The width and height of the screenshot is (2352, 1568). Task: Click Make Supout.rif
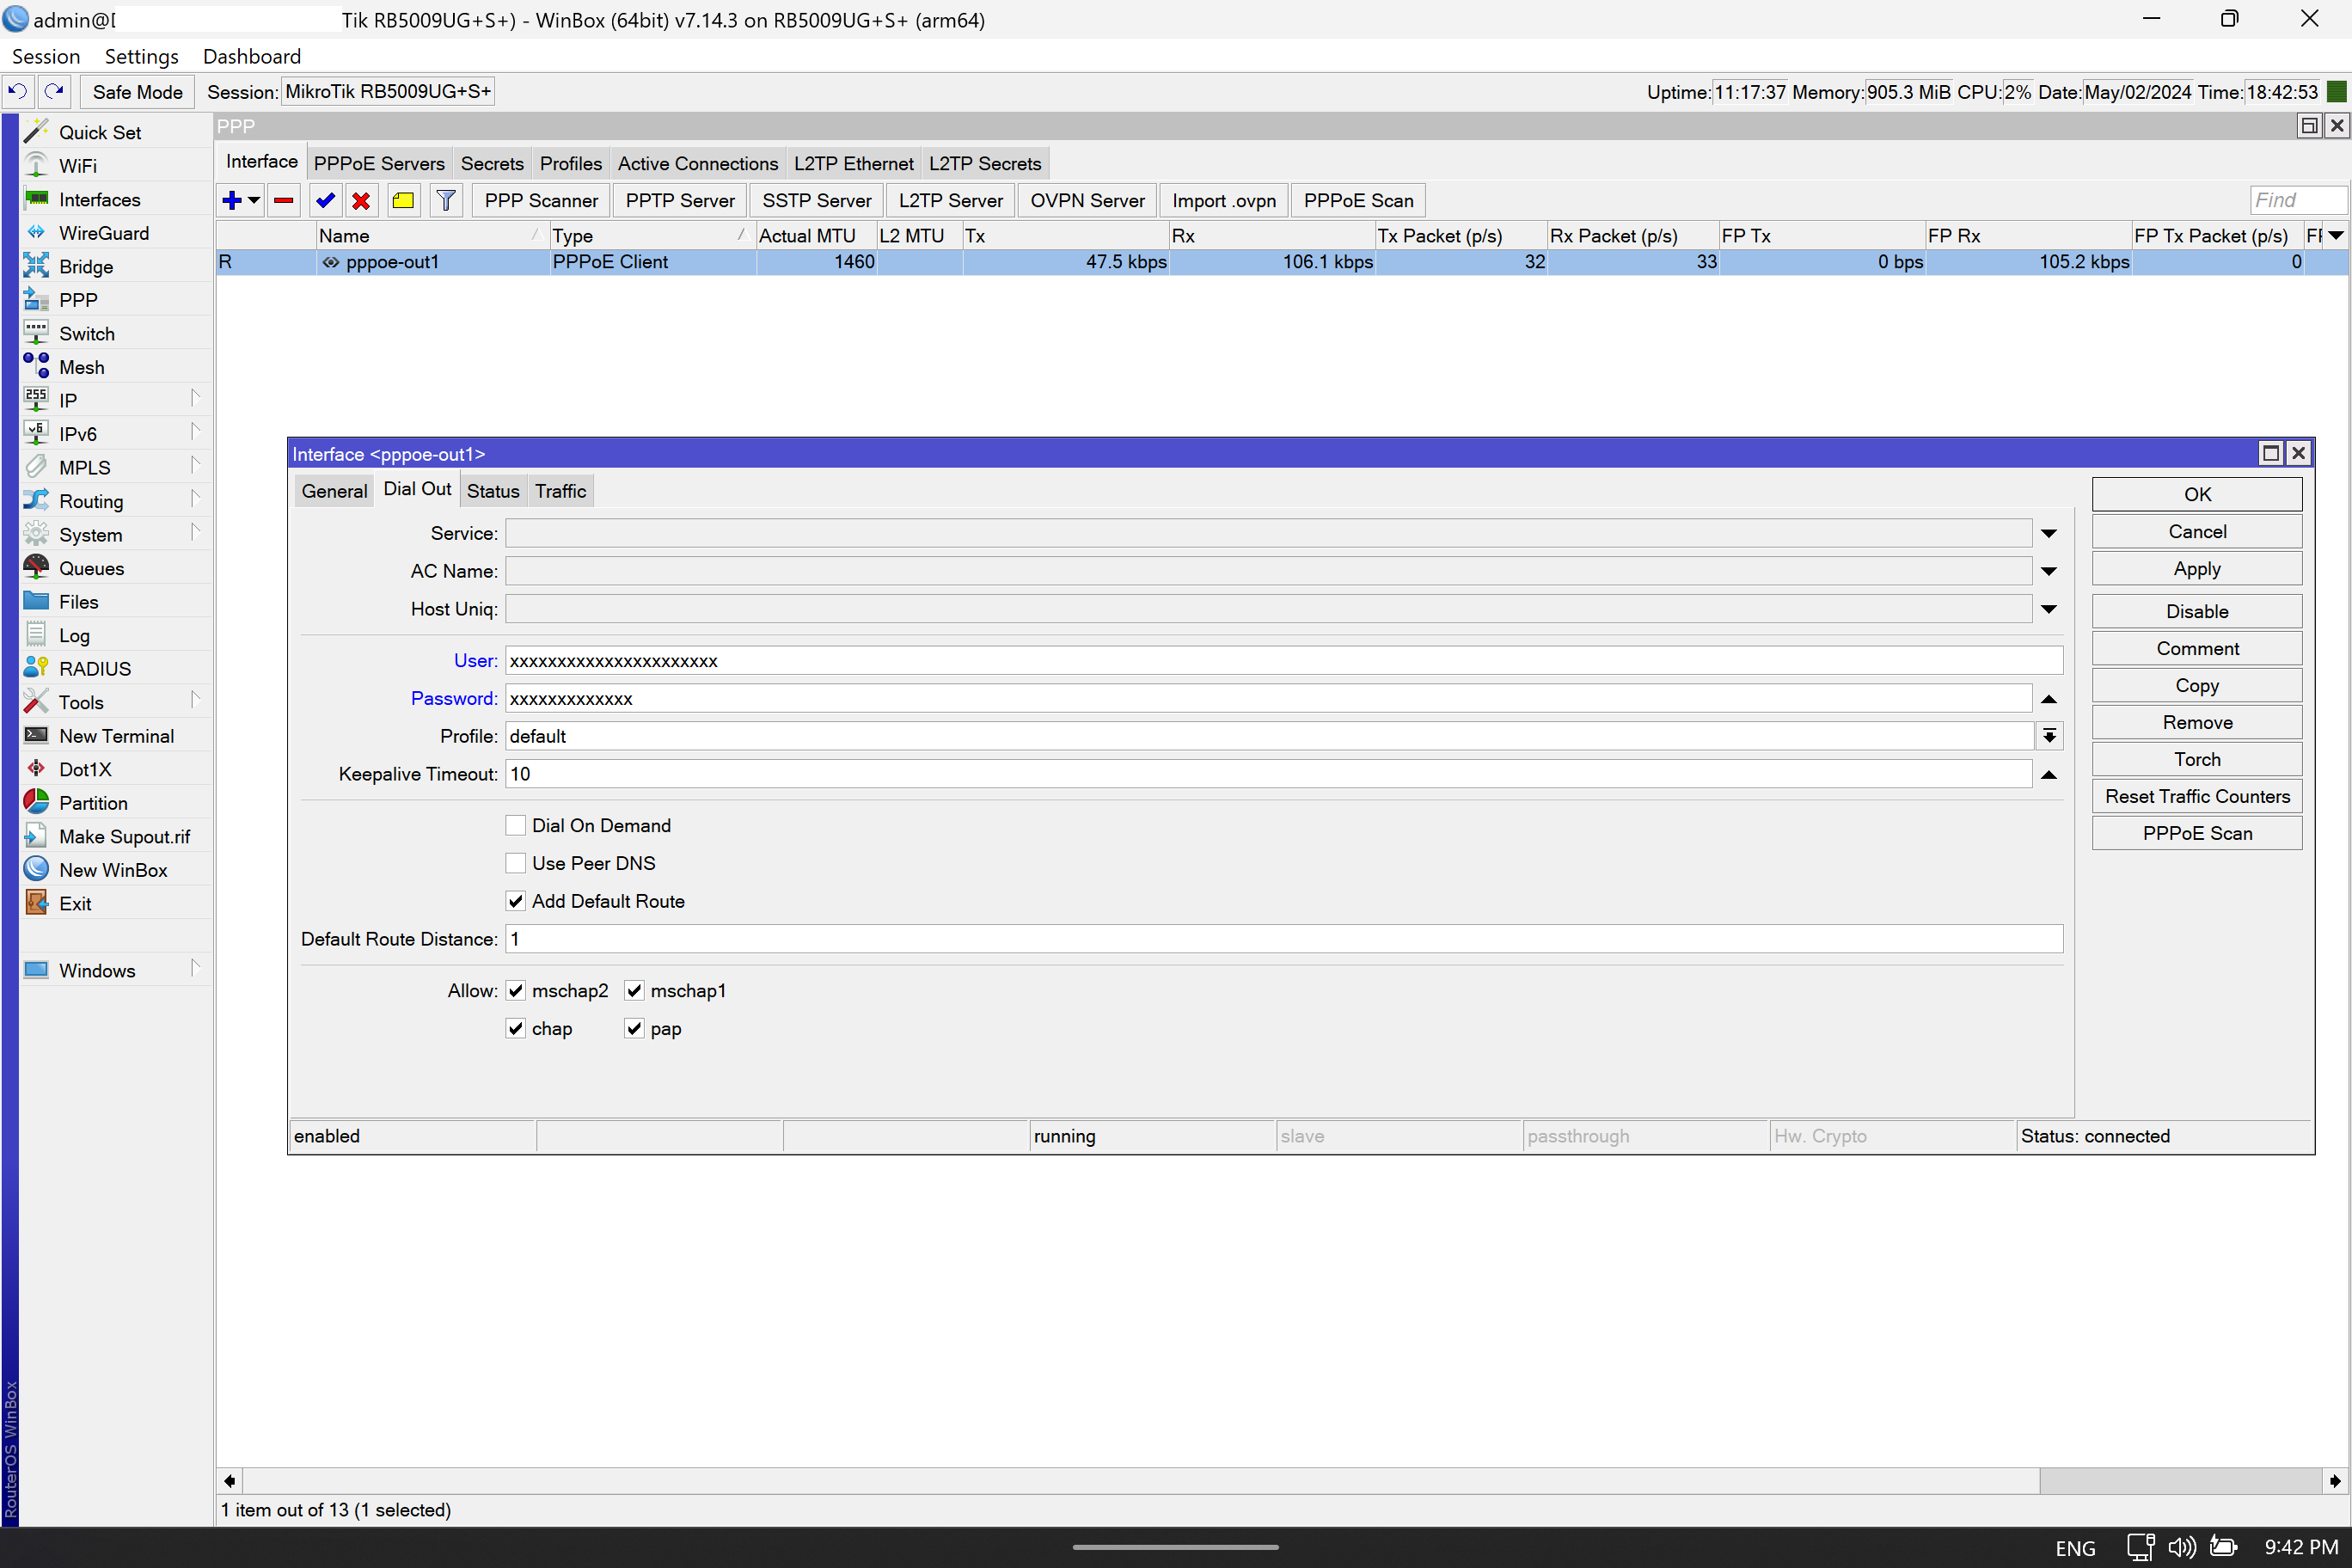click(x=124, y=836)
